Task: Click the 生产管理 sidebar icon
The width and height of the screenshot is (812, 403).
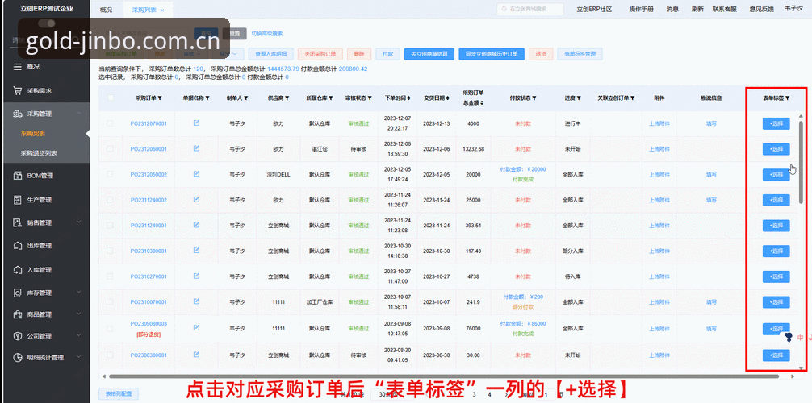Action: tap(17, 200)
